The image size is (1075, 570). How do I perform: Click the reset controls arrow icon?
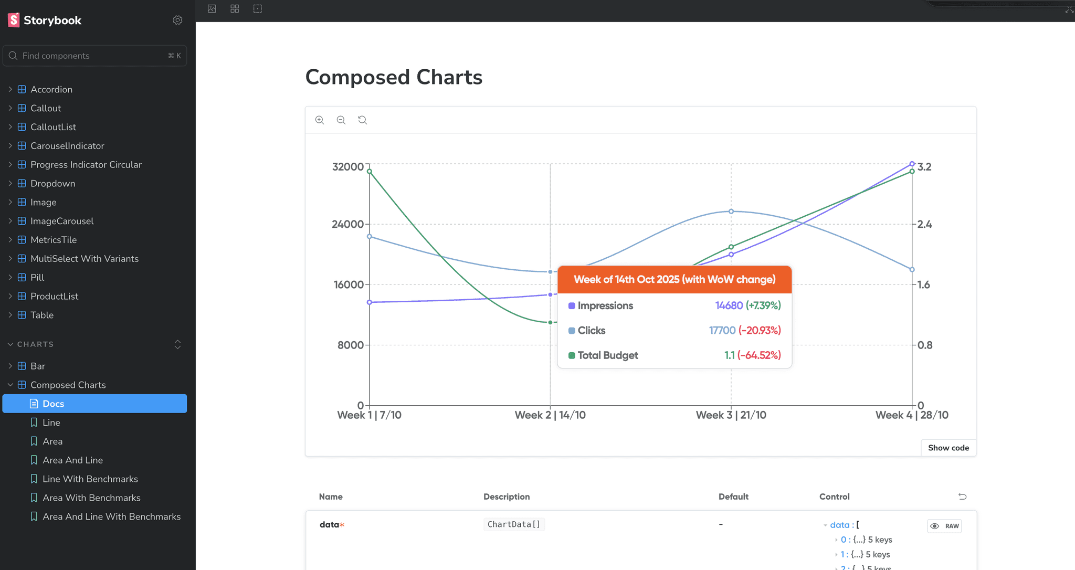coord(962,497)
